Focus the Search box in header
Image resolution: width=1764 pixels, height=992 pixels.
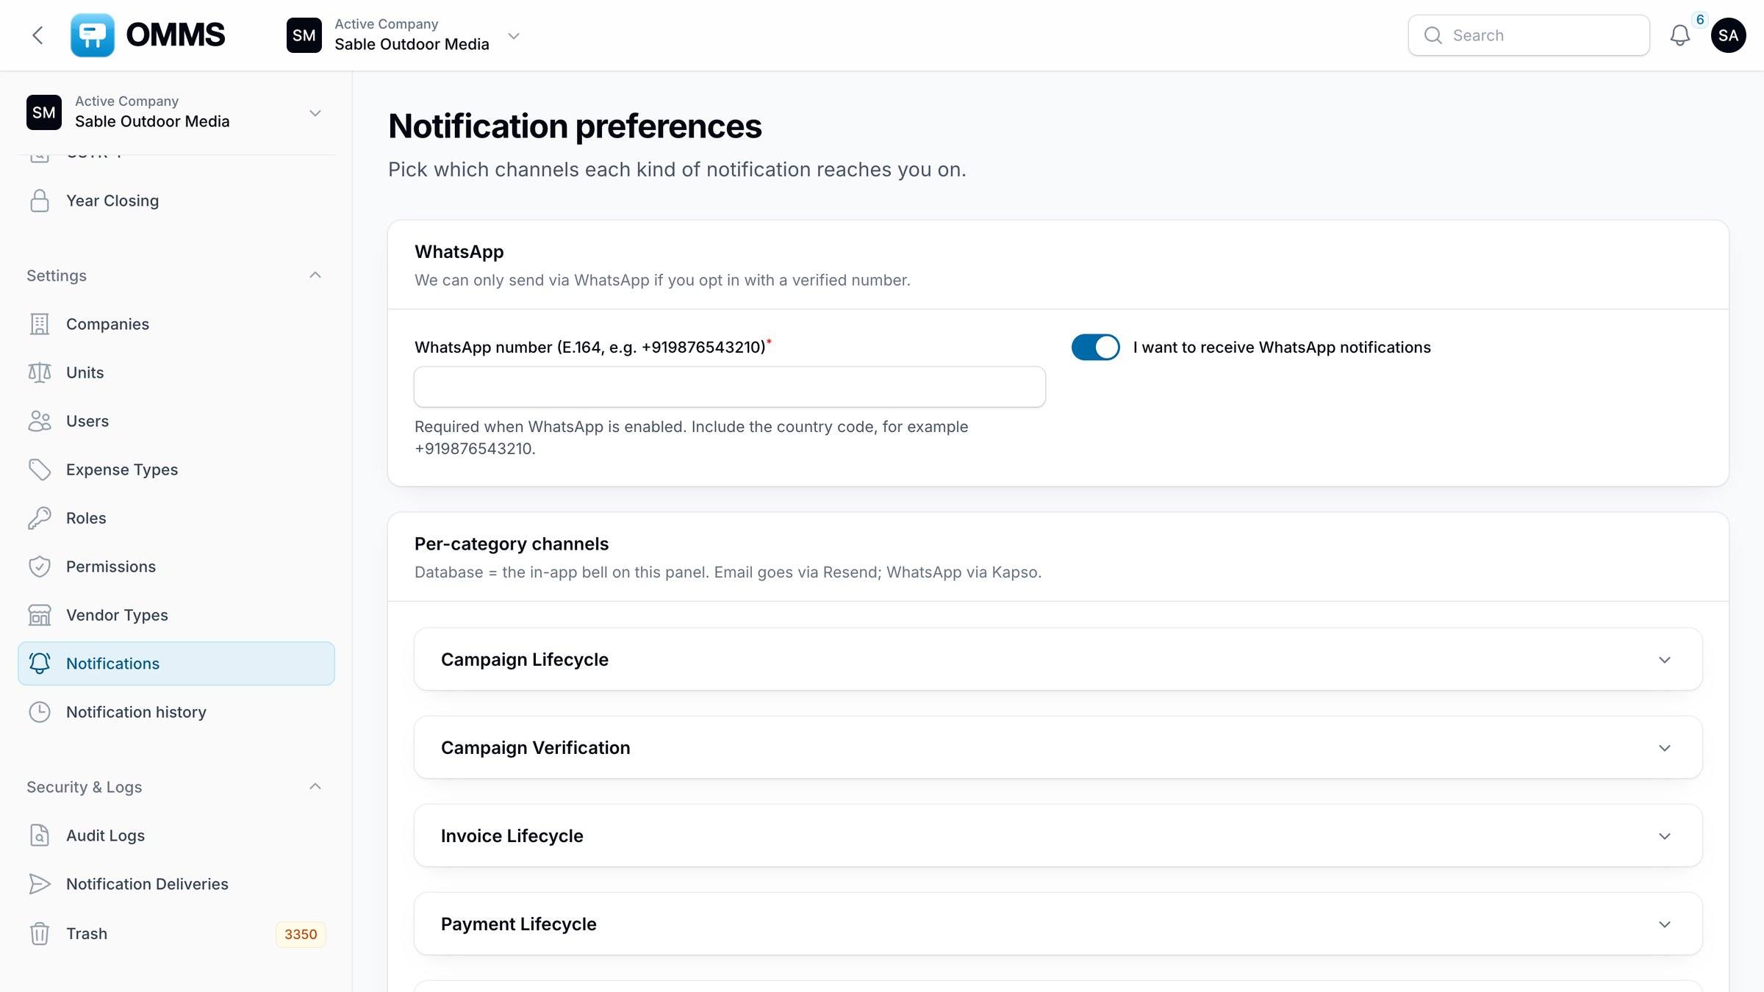click(x=1529, y=35)
